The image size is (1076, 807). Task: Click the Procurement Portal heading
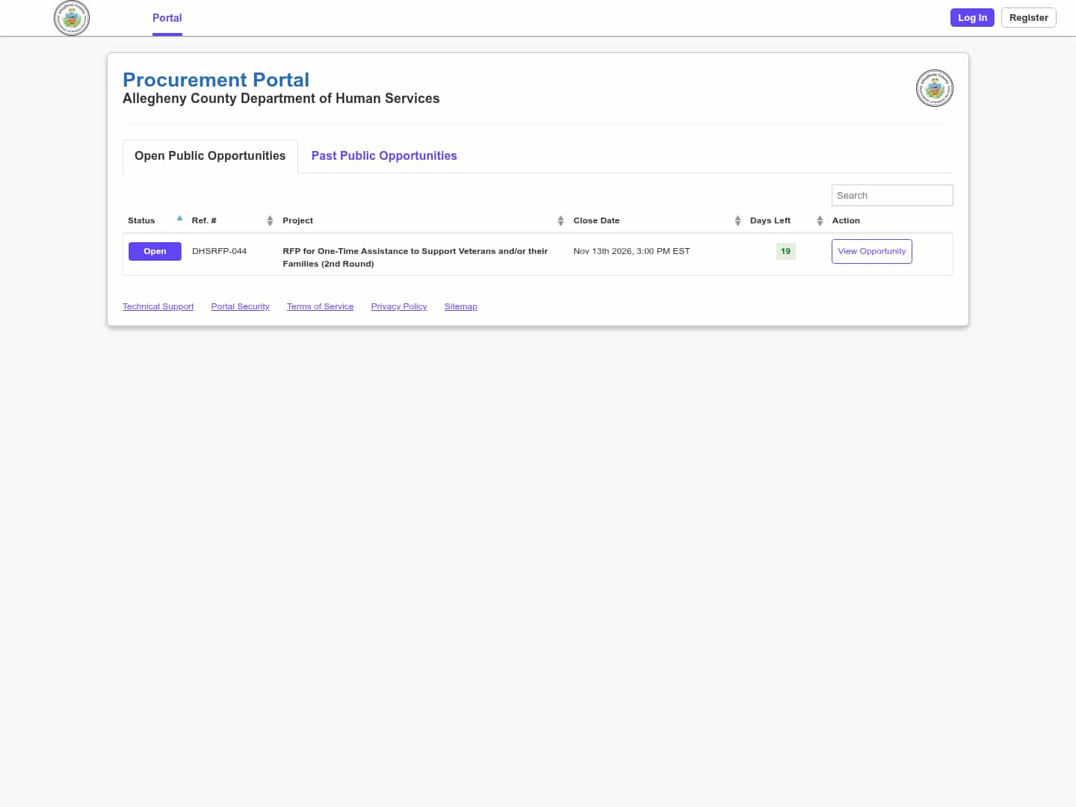[216, 80]
